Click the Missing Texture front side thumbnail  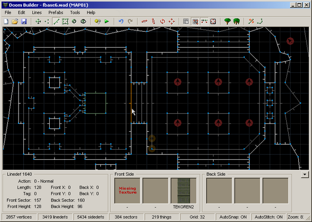[127, 190]
